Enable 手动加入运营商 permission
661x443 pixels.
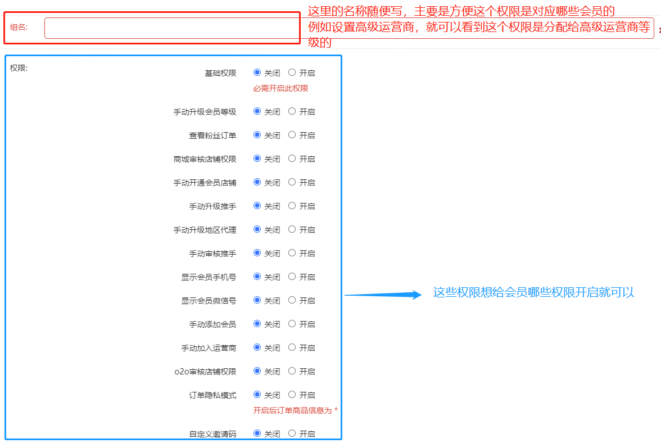point(292,347)
